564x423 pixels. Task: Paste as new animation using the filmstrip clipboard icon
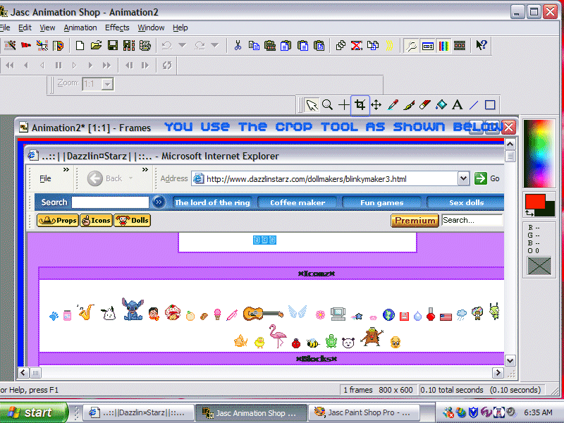270,45
